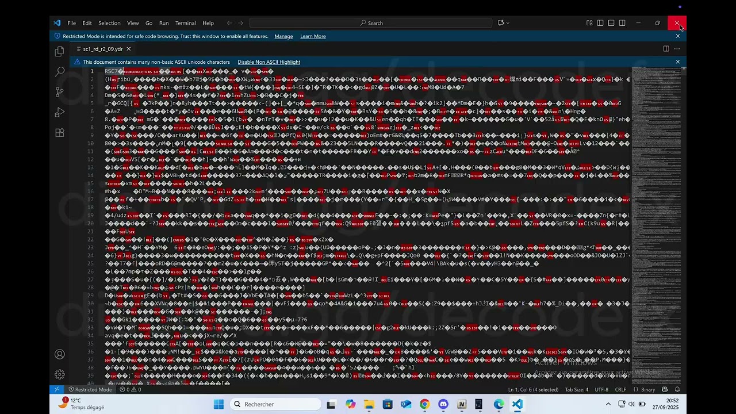Toggle the bottom panel

coord(611,23)
